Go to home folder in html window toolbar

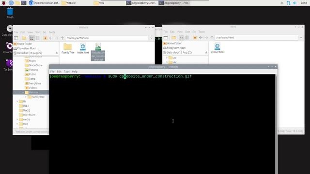click(195, 37)
